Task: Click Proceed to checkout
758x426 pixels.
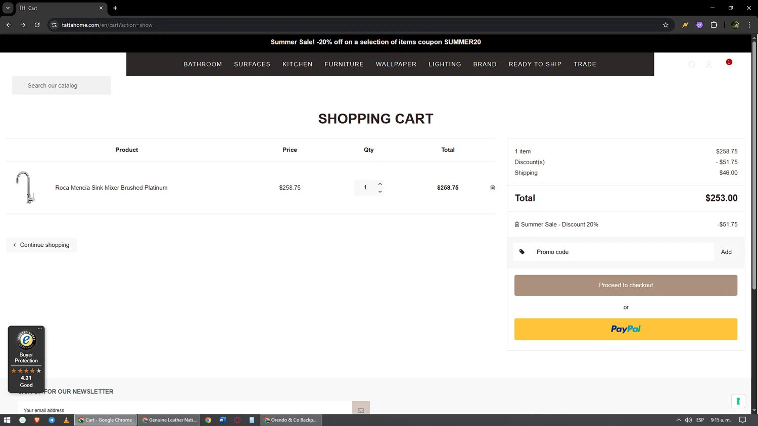Action: (x=626, y=285)
